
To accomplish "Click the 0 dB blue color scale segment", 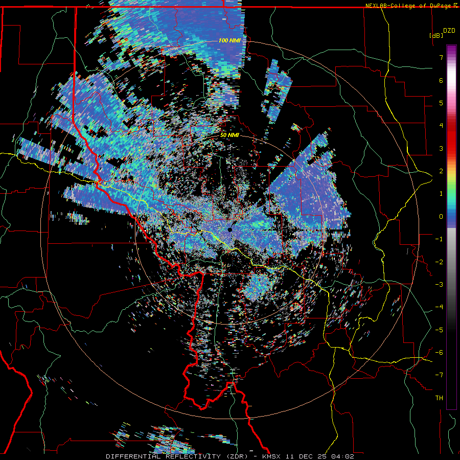I will pos(451,217).
